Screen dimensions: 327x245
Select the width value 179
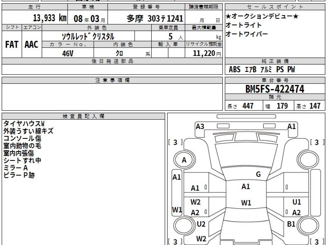pyautogui.click(x=282, y=106)
